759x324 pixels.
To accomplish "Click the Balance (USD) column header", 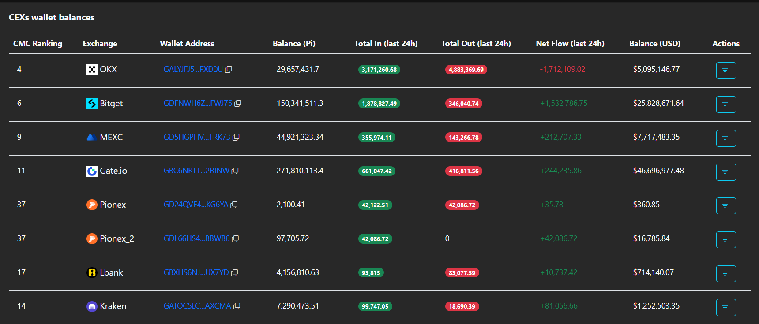I will point(655,44).
